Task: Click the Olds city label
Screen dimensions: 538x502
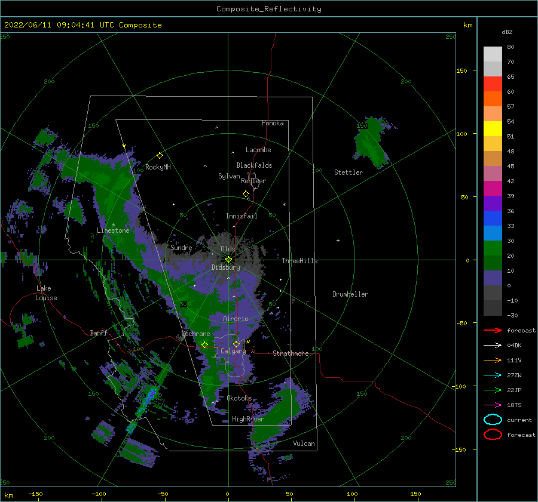Action: coord(228,249)
